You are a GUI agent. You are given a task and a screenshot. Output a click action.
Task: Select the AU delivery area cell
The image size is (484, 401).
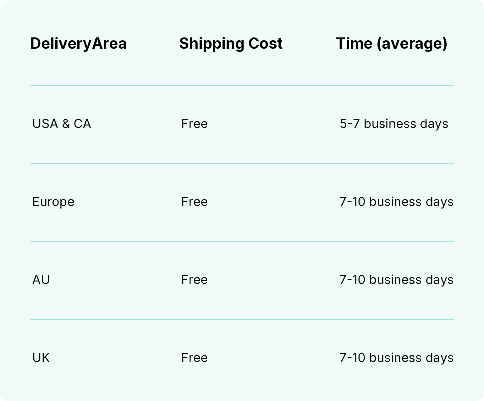pos(41,280)
